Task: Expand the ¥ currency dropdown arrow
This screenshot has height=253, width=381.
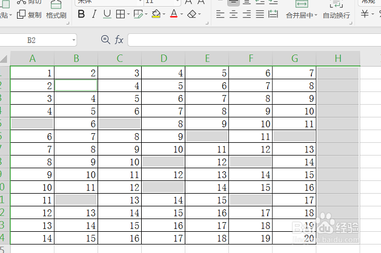Action: [373, 14]
